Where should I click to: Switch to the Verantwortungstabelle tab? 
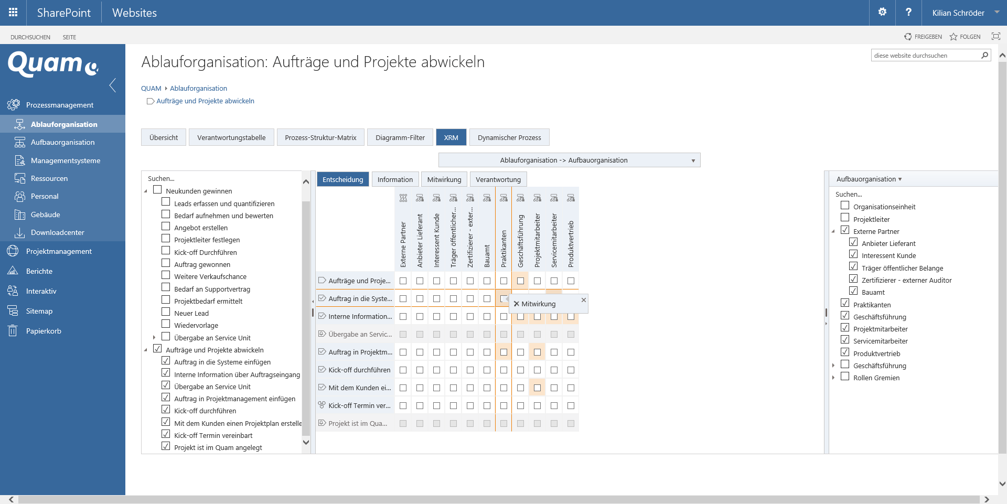click(x=231, y=137)
